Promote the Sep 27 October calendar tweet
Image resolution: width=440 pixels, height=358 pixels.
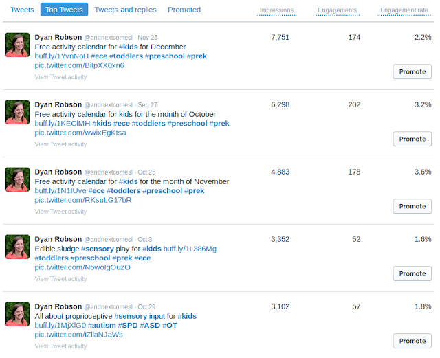[x=412, y=139]
